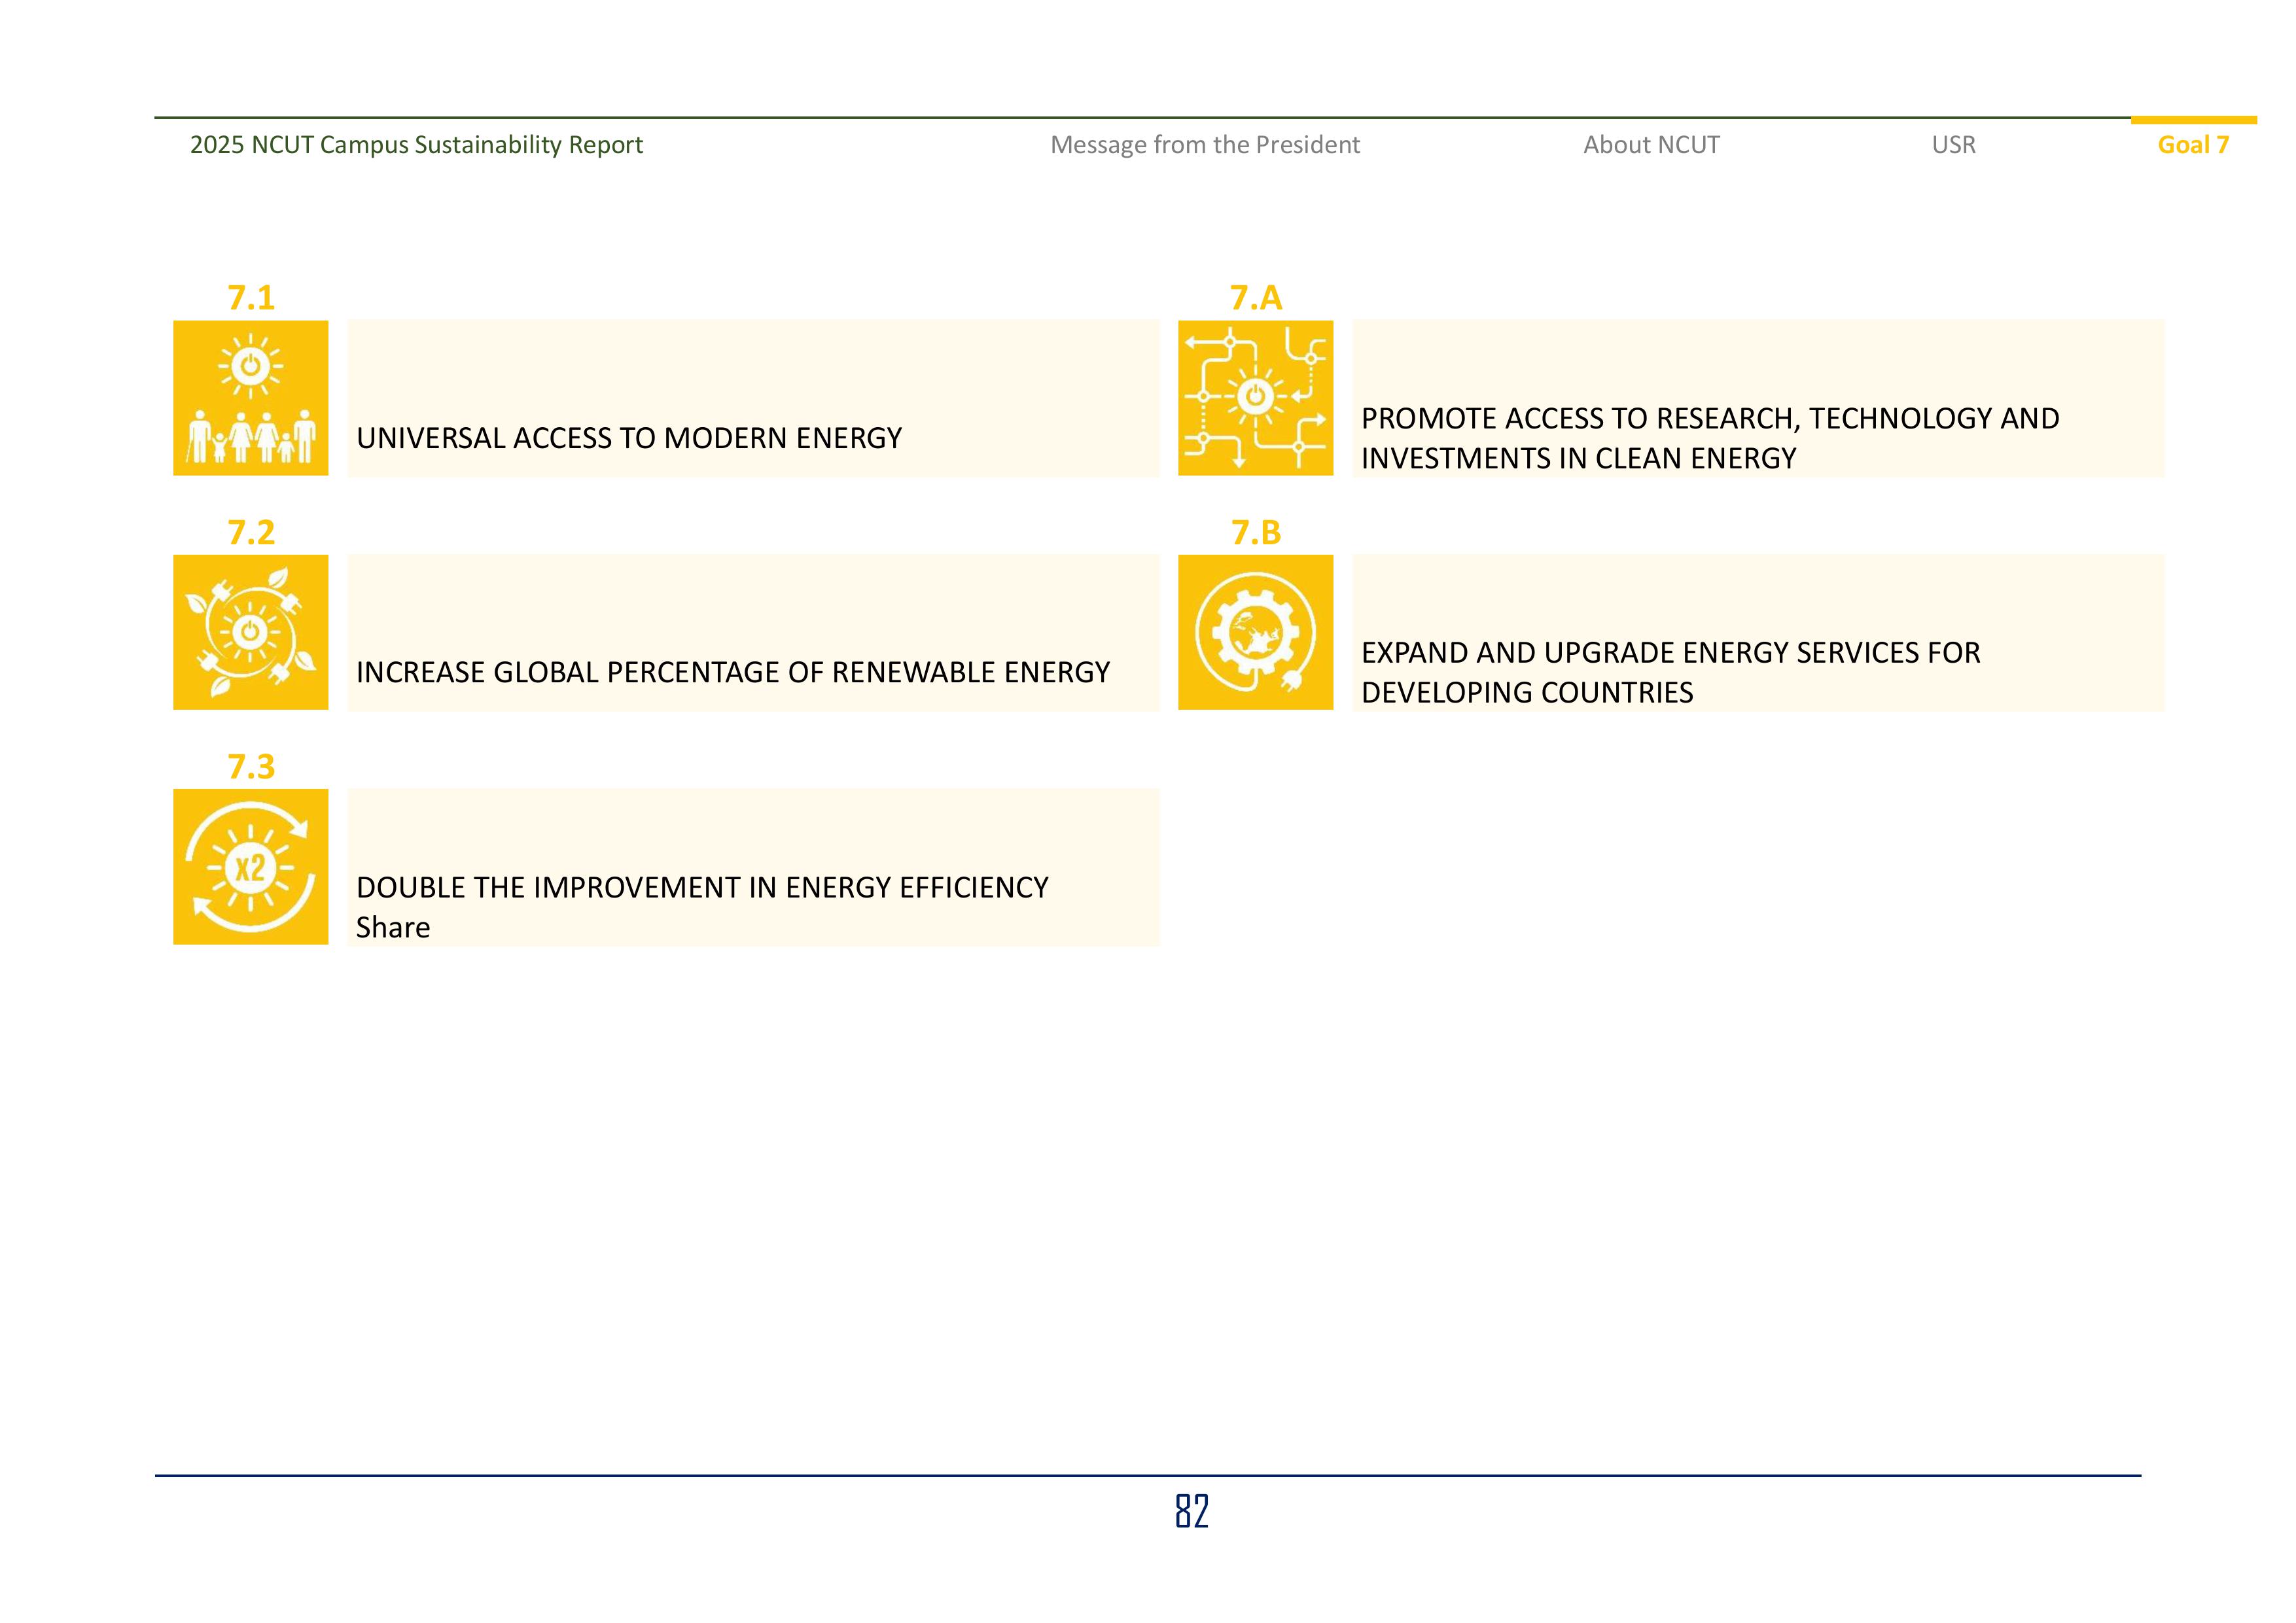The height and width of the screenshot is (1623, 2296).
Task: Click the 7.1 universal energy access icon
Action: 250,398
